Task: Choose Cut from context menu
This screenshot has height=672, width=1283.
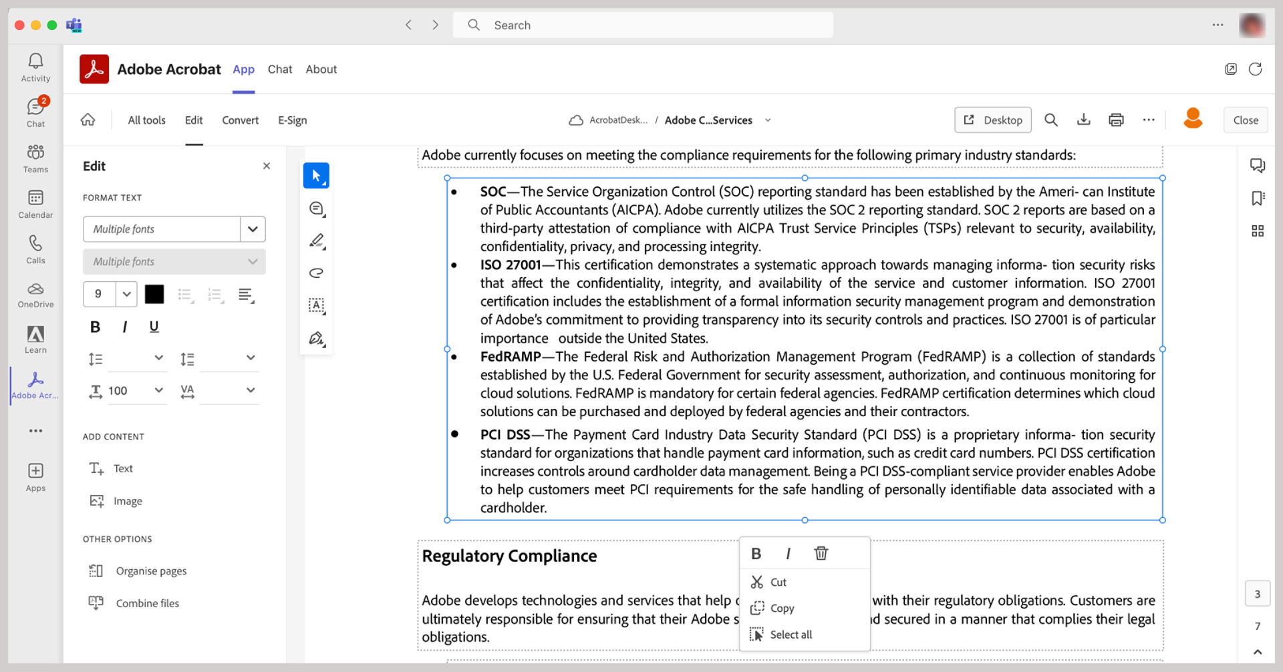Action: (805, 582)
